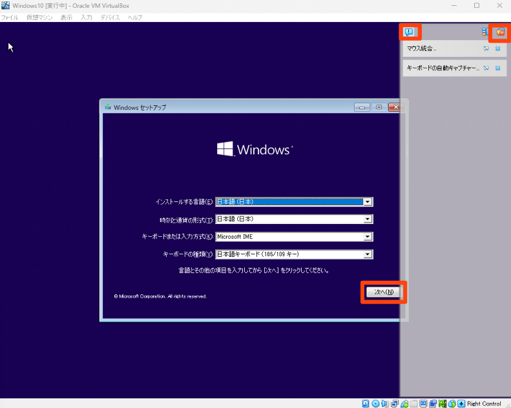Screen dimensions: 511x408
Task: Click the shared folders status bar icon
Action: [x=413, y=403]
